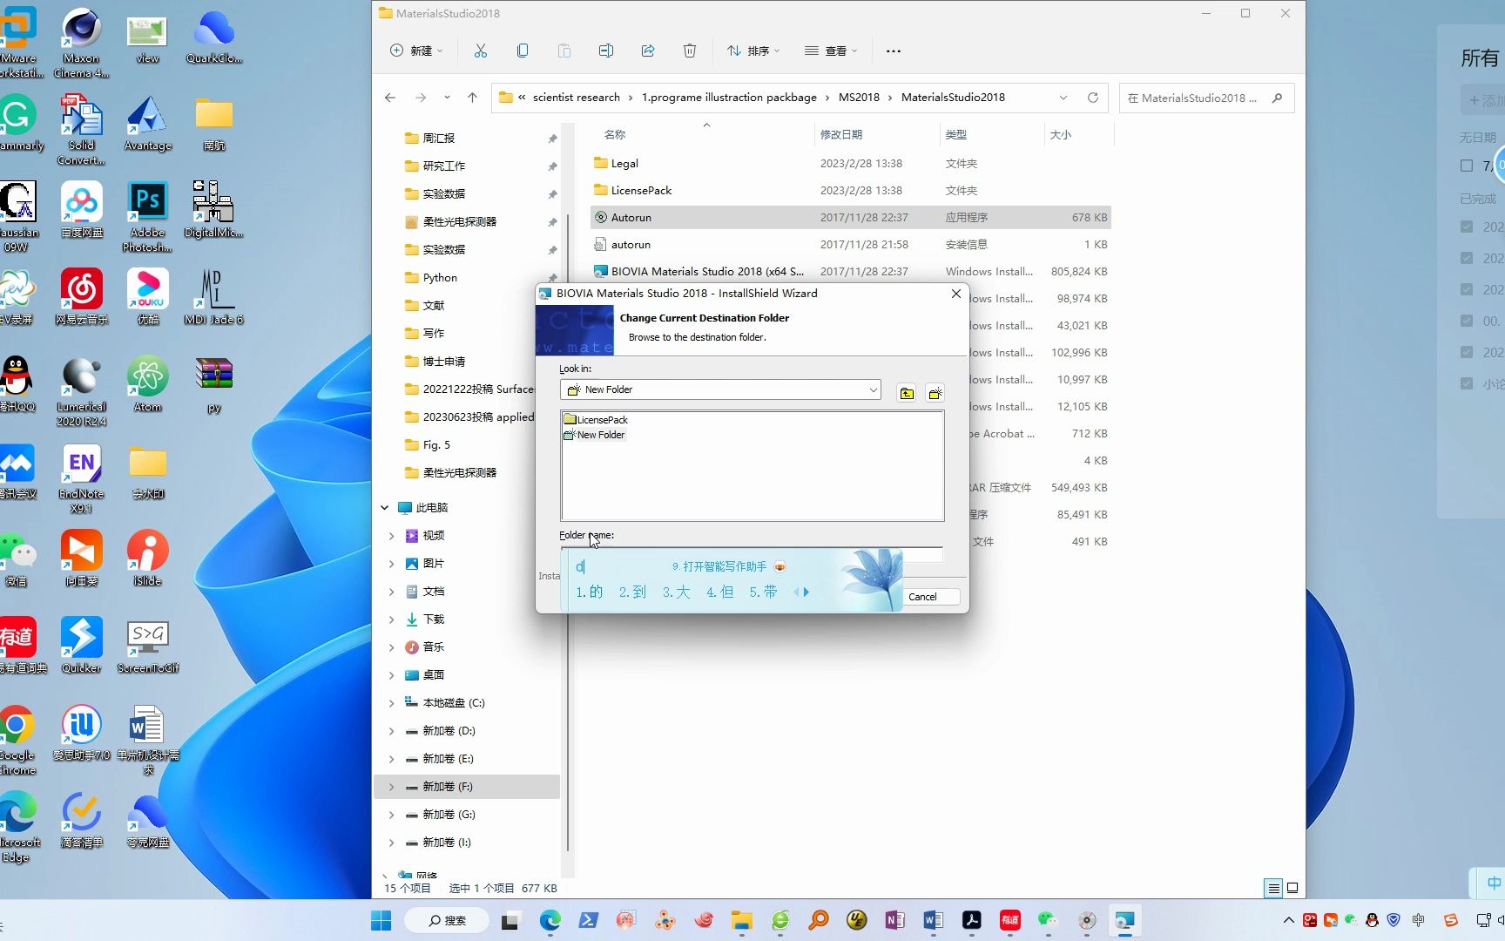Select the Legal folder in file list
The width and height of the screenshot is (1505, 941).
tap(850, 163)
